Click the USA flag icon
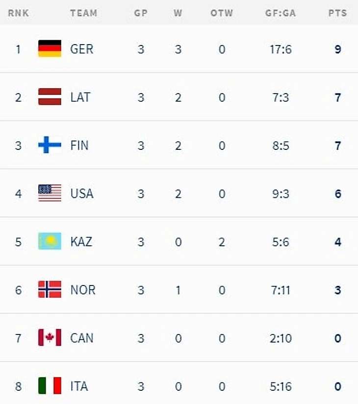Image resolution: width=358 pixels, height=404 pixels. click(50, 193)
